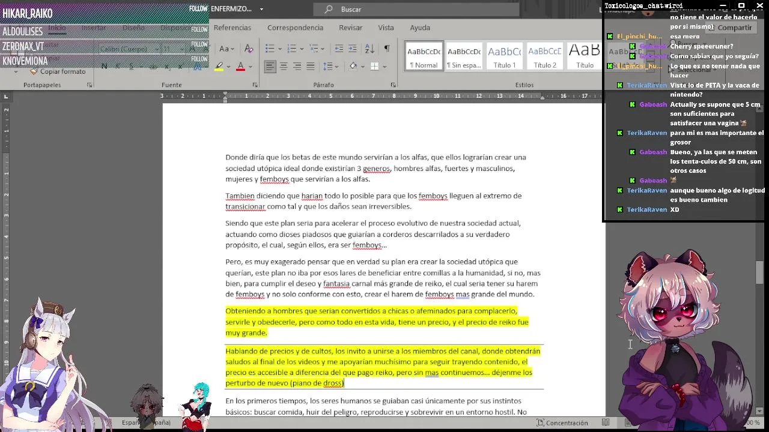Open the Change Case dropdown arrow

[x=233, y=49]
